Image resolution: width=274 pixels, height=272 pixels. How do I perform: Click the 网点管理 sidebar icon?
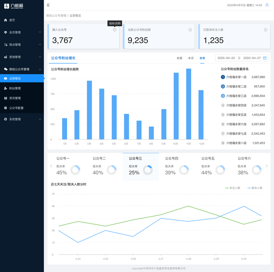pos(5,45)
